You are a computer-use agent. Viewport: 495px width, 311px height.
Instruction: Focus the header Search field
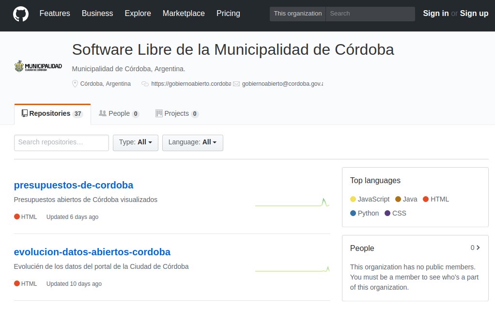pyautogui.click(x=371, y=14)
